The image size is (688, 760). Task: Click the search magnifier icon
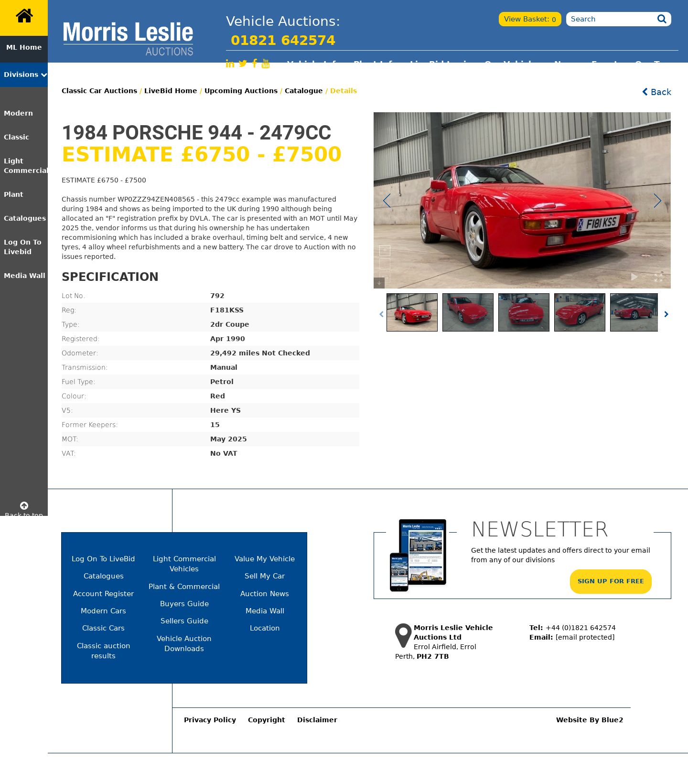point(662,19)
